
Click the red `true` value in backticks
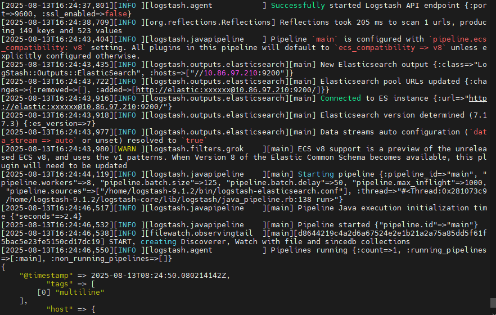pos(194,141)
